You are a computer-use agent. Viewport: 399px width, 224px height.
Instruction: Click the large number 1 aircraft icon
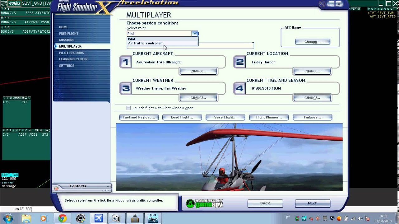[126, 62]
